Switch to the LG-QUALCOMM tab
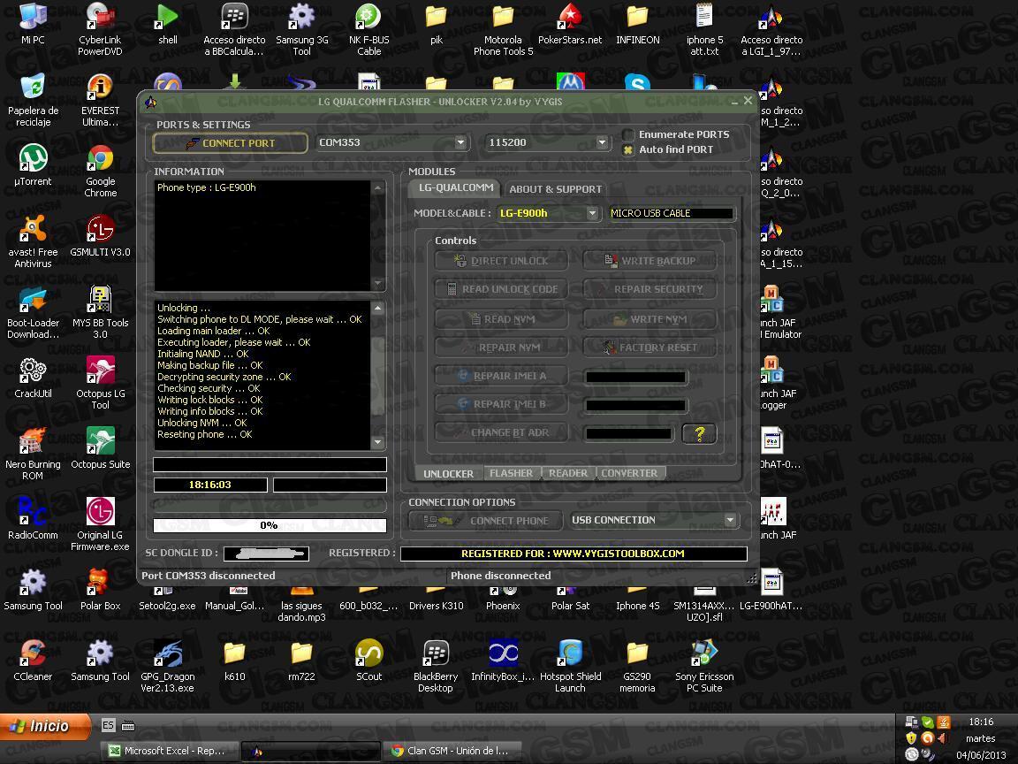Image resolution: width=1018 pixels, height=764 pixels. [456, 187]
